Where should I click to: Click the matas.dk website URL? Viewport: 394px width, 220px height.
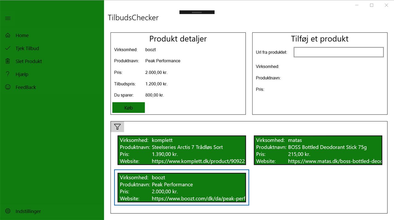335,161
